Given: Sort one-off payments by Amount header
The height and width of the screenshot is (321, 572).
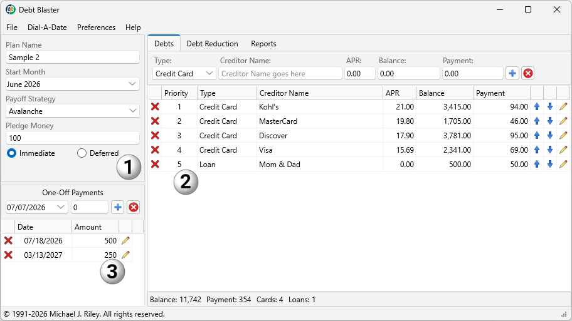Looking at the screenshot, I should click(x=95, y=227).
